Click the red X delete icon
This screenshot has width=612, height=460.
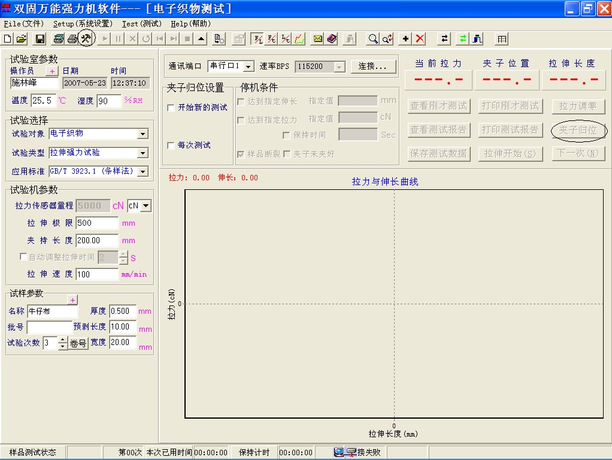tap(420, 39)
